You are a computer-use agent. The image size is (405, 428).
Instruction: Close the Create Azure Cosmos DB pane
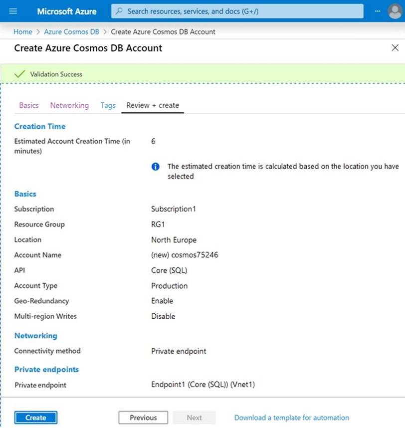[x=395, y=48]
